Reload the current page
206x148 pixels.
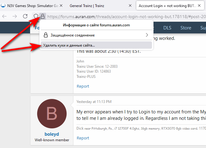25,16
